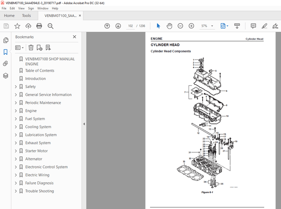Open the Sign document pen icon
Viewport: 281px width, 209px height.
(275, 26)
